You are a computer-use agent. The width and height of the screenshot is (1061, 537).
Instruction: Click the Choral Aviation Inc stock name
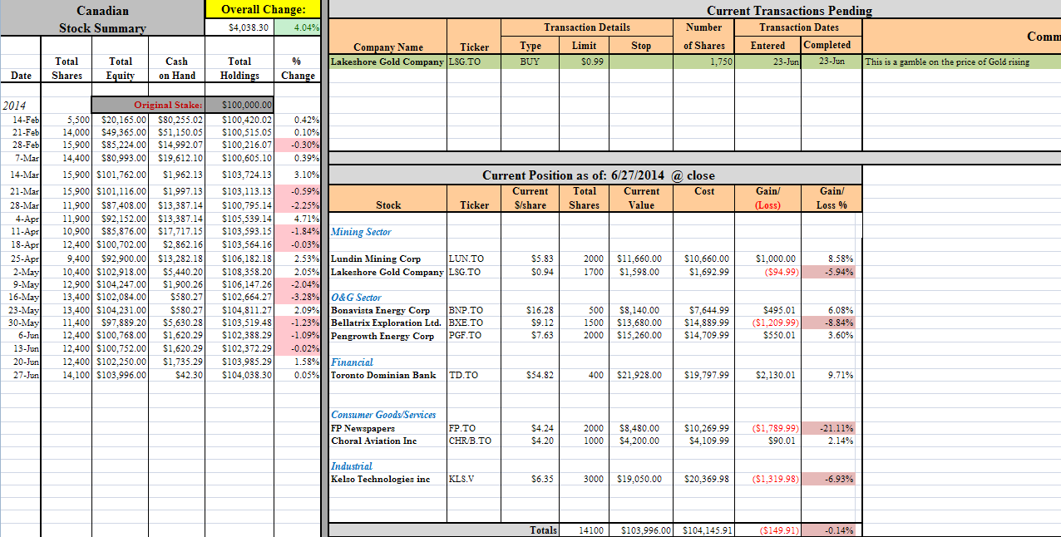tap(373, 441)
